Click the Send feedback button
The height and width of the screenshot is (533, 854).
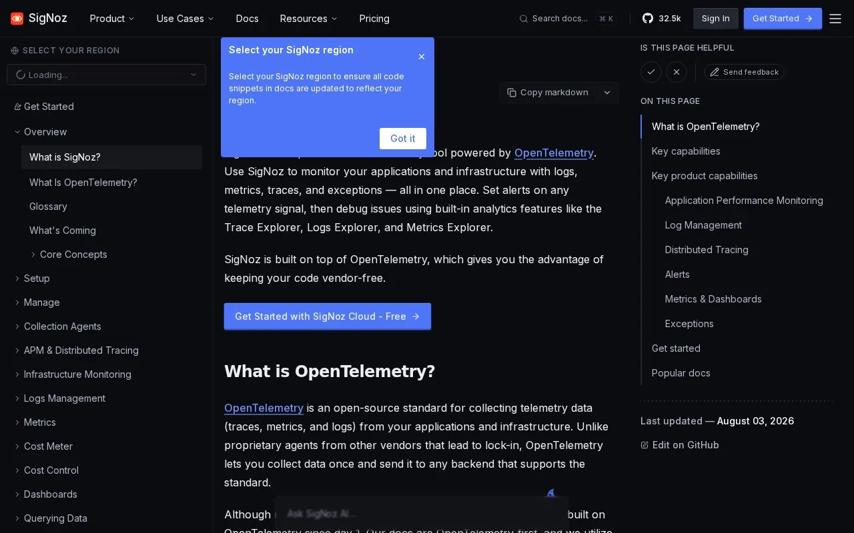(x=744, y=72)
